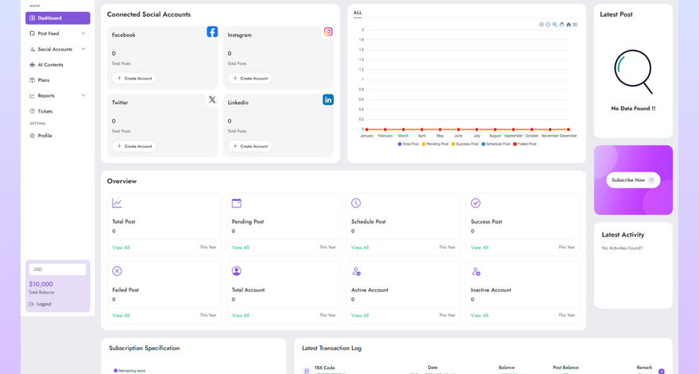Image resolution: width=699 pixels, height=374 pixels.
Task: Open the USD currency selector field
Action: tap(57, 269)
